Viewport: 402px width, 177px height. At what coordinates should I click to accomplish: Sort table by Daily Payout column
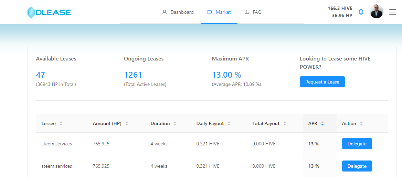pos(229,123)
